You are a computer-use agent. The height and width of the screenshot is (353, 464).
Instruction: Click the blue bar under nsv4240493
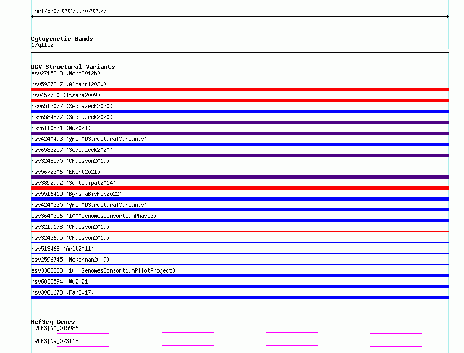coord(240,144)
